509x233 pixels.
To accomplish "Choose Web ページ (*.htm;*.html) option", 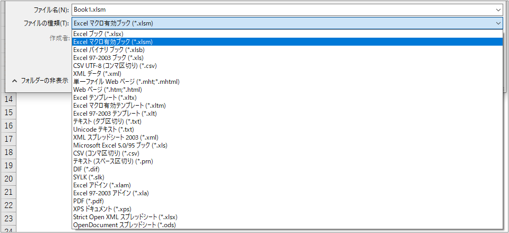I will [x=287, y=89].
